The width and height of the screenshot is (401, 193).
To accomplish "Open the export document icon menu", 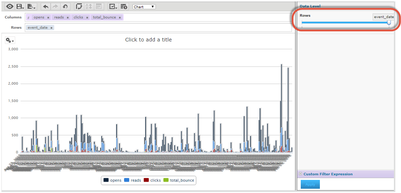I will click(31, 6).
